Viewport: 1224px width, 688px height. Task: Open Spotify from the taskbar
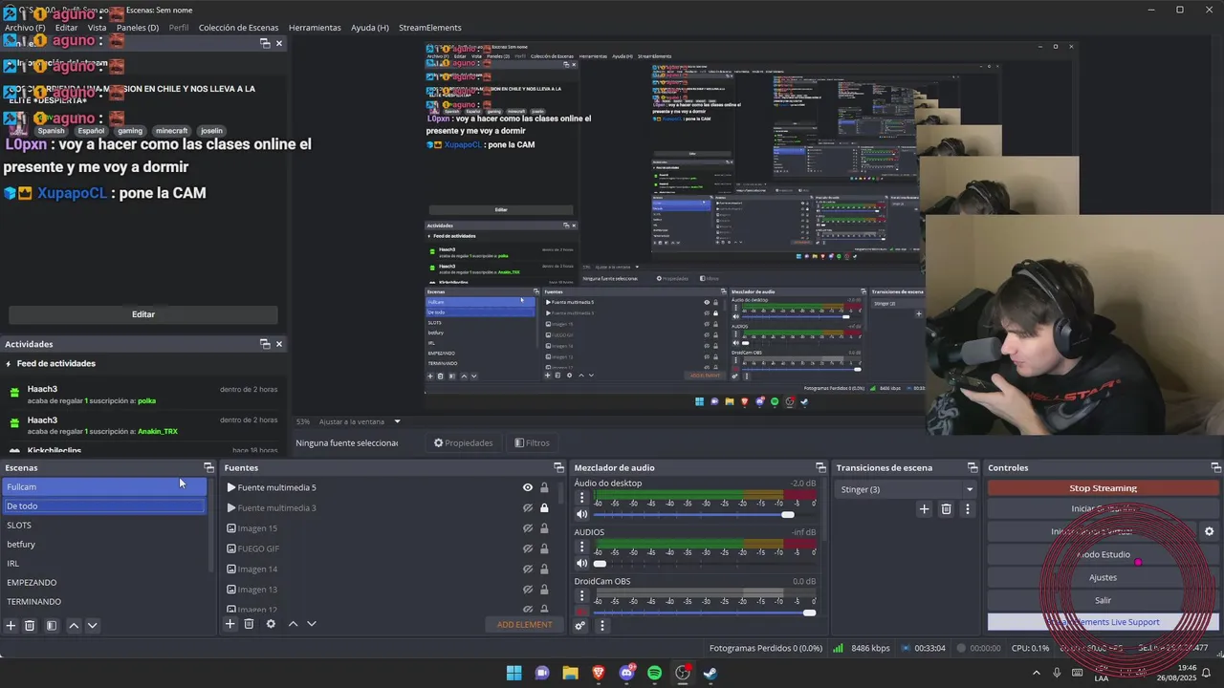(655, 673)
